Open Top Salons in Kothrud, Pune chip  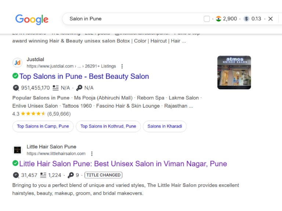(108, 126)
